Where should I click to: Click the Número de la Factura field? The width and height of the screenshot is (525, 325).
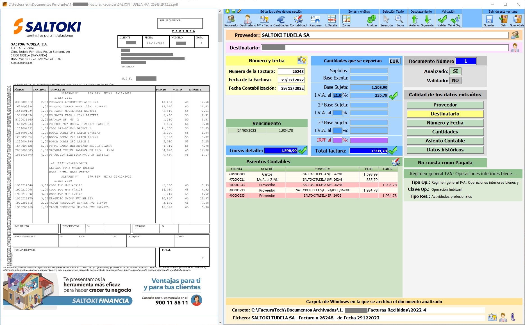point(291,71)
